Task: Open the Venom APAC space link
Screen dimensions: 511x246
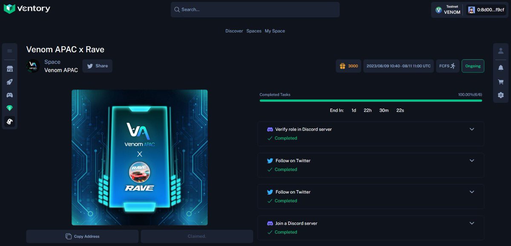Action: coord(61,70)
